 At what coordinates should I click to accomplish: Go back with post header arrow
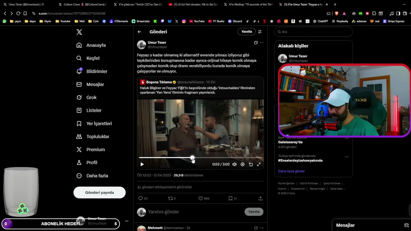click(x=139, y=32)
